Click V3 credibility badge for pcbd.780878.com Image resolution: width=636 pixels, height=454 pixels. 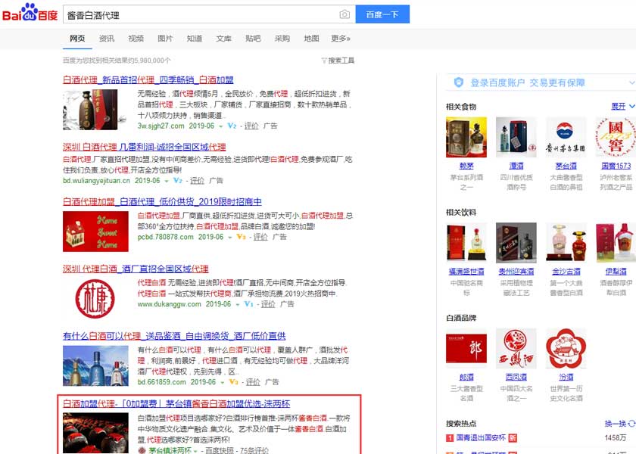click(x=241, y=237)
